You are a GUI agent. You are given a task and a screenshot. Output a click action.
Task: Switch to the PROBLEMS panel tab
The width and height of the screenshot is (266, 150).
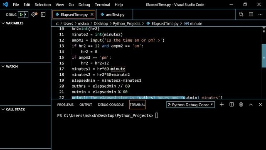[x=65, y=105]
